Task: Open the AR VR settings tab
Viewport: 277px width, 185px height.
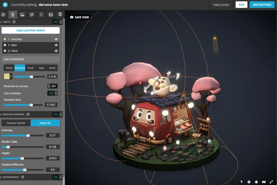Action: pyautogui.click(x=60, y=14)
